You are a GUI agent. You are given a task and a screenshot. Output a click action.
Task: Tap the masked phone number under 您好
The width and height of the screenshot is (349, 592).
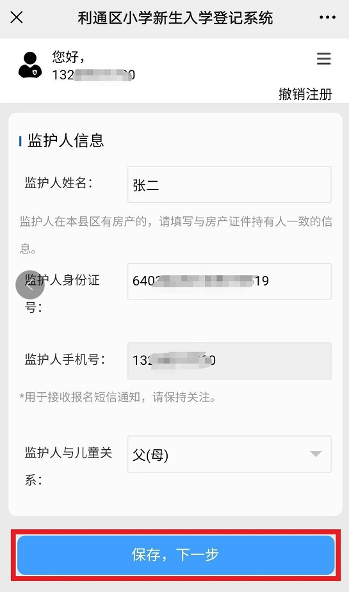pyautogui.click(x=93, y=75)
